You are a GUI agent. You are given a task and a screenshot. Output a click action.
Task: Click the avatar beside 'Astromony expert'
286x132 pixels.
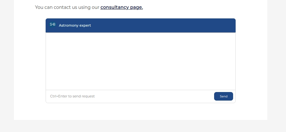click(53, 24)
